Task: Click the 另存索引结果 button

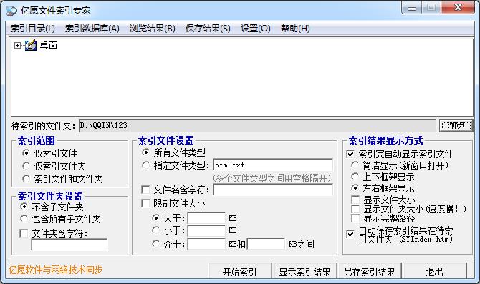Action: point(369,271)
